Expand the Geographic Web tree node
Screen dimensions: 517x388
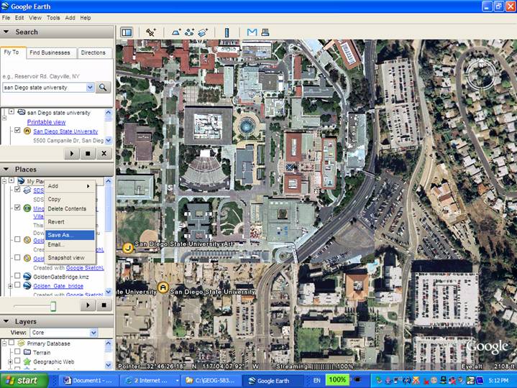click(x=10, y=362)
